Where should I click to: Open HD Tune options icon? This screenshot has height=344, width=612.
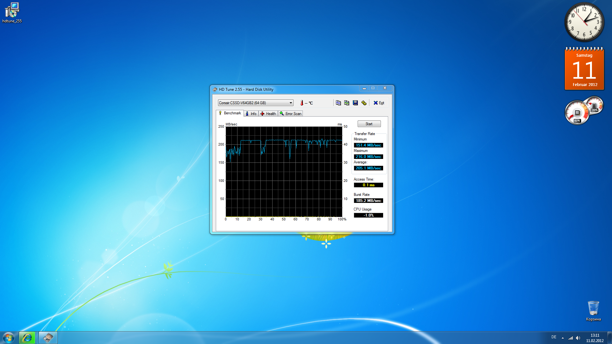(x=364, y=103)
